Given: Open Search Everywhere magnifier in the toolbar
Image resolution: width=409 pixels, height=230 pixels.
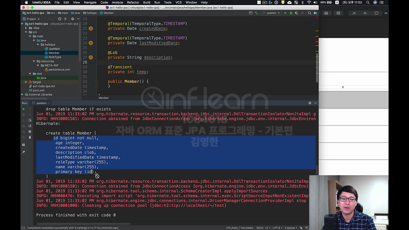Looking at the screenshot, I should [310, 13].
